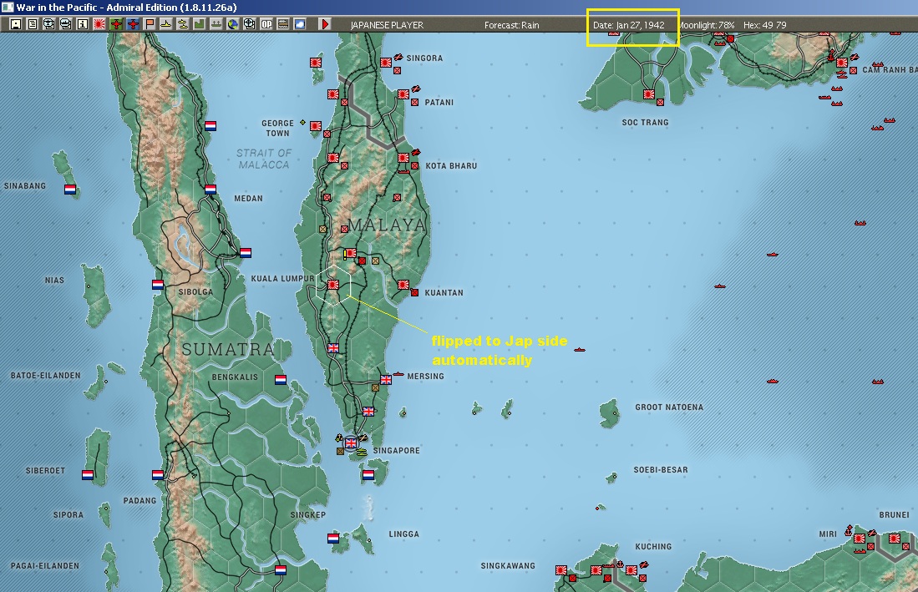Select the Dutch base at Sinabang
The height and width of the screenshot is (592, 918).
(70, 190)
